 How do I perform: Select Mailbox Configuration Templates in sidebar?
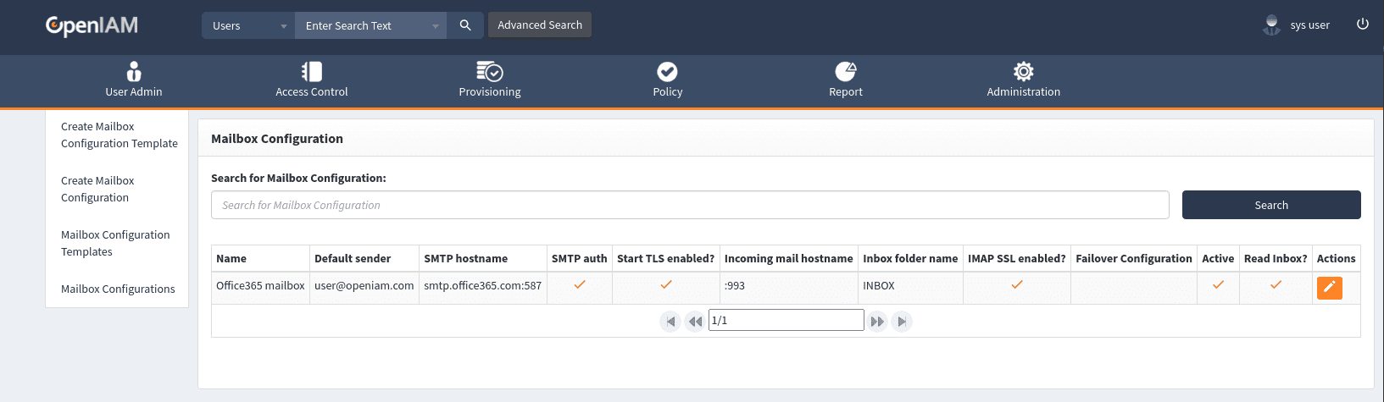coord(115,244)
